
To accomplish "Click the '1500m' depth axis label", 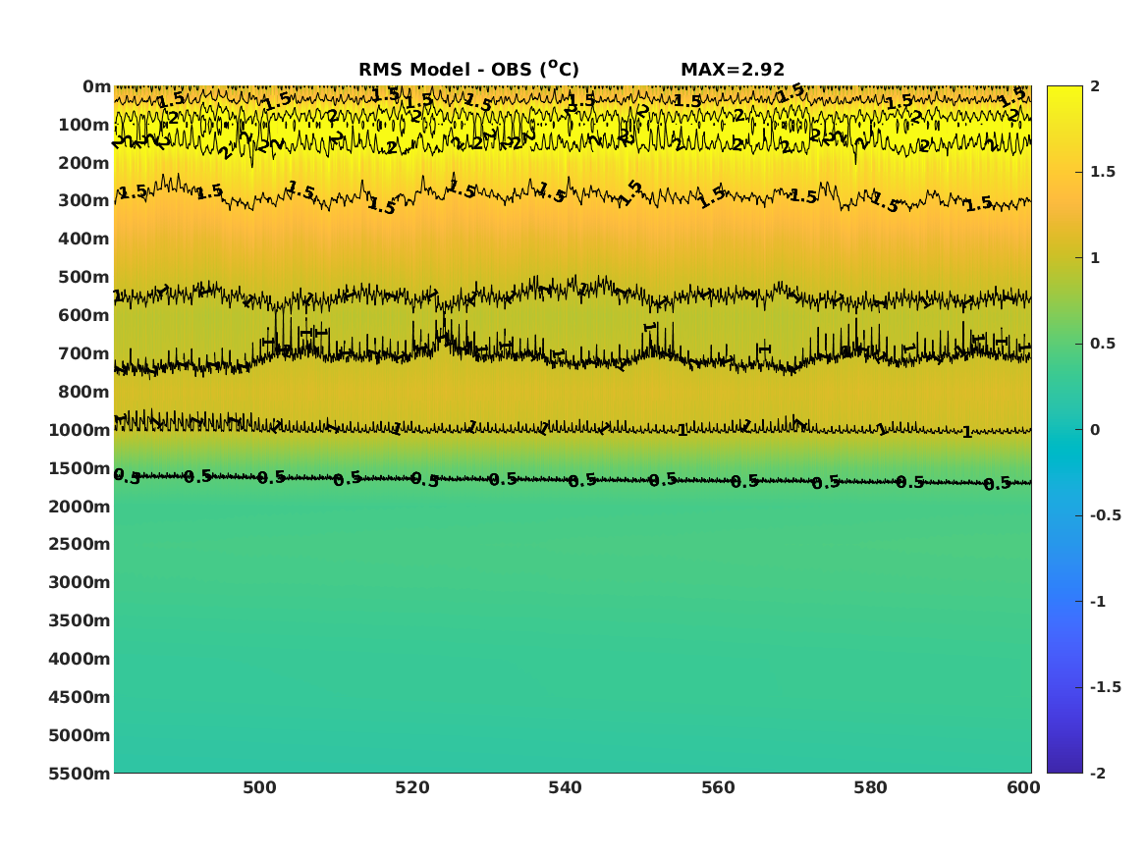I will 80,468.
